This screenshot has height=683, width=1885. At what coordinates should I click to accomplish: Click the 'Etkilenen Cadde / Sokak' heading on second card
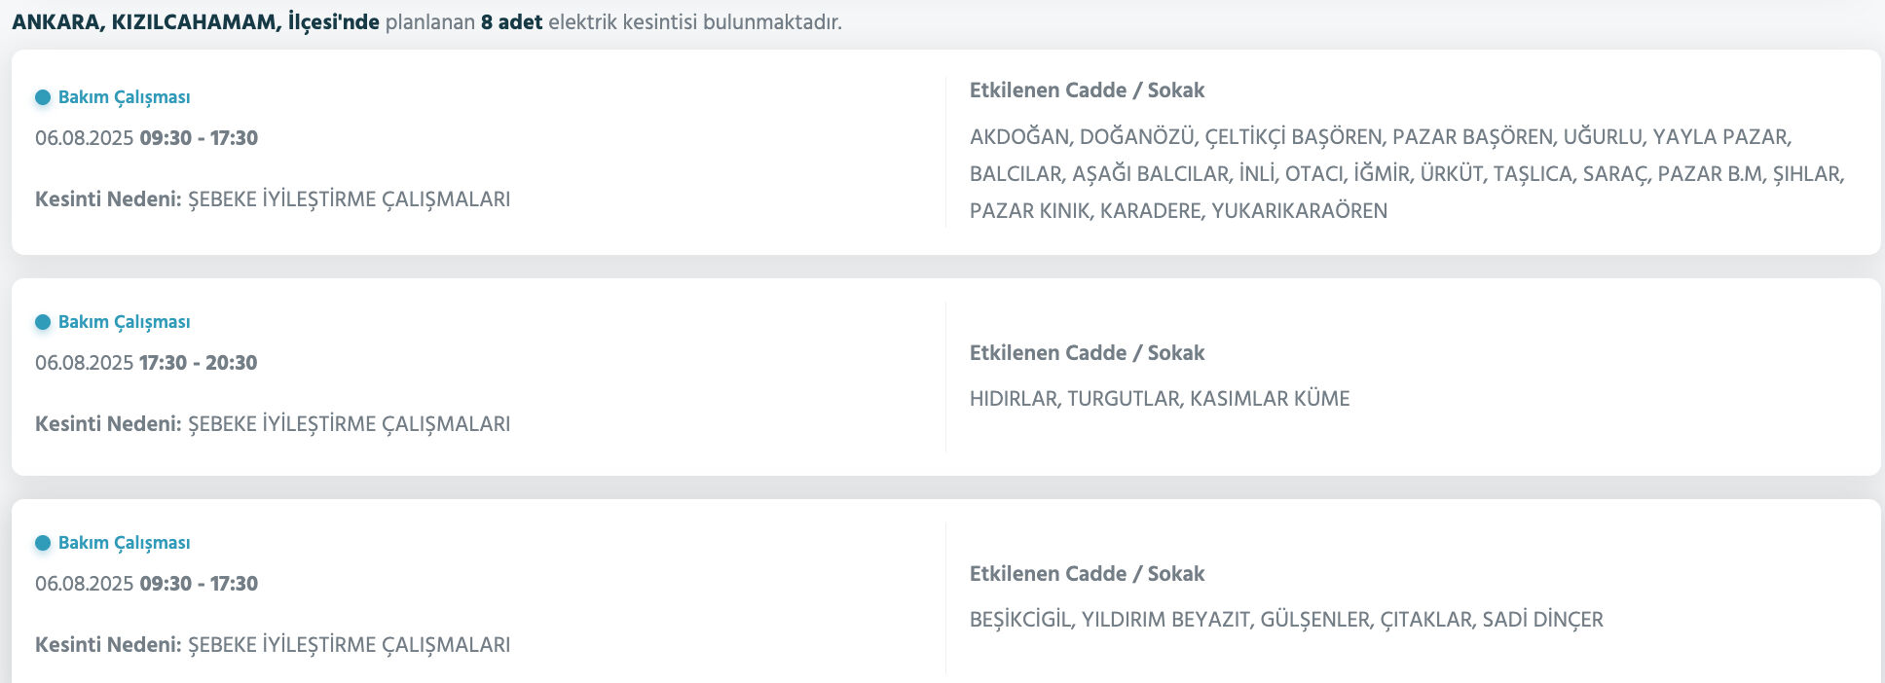(x=1087, y=352)
